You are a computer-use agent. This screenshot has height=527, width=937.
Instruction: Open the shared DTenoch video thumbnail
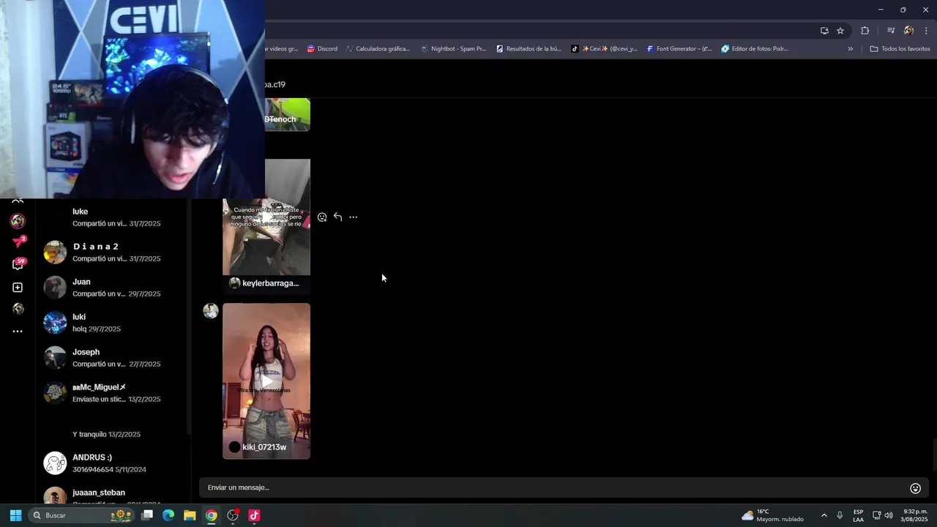(x=287, y=115)
